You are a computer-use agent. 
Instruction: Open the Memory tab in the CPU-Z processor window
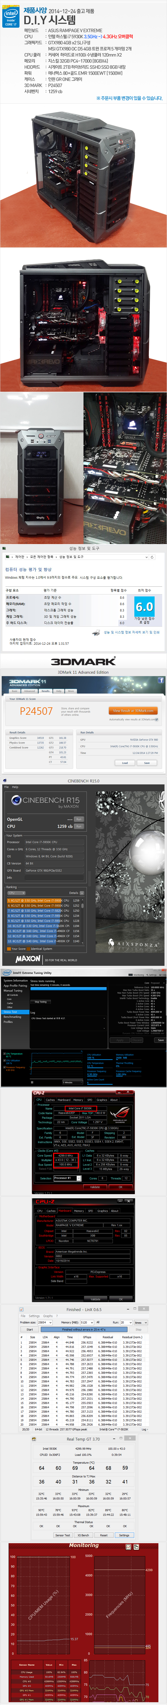pos(78,1100)
